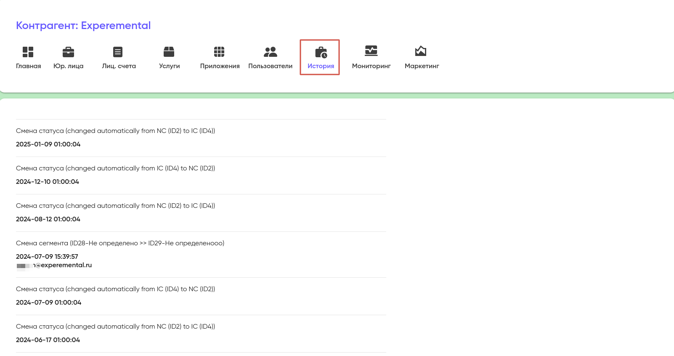Open Пользователи via the people icon

point(270,52)
